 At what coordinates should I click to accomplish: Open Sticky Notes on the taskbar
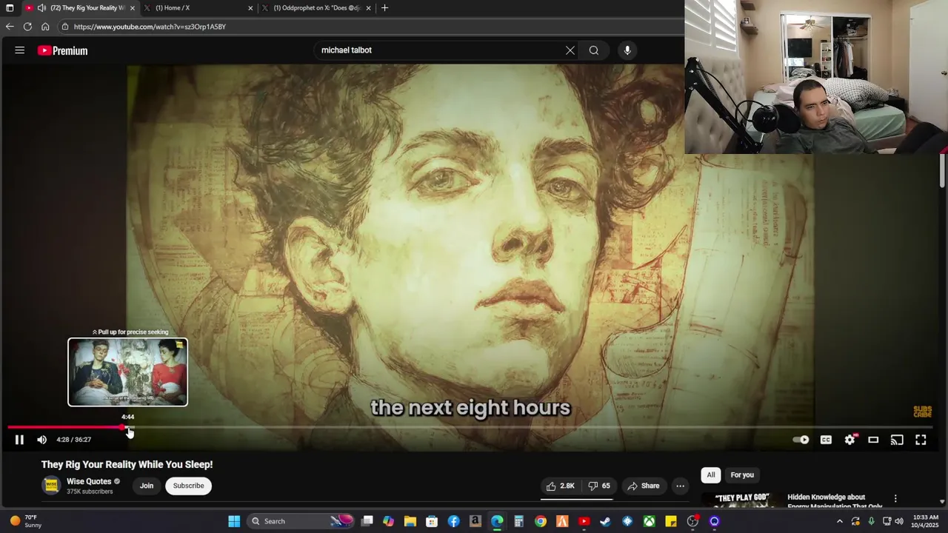671,521
